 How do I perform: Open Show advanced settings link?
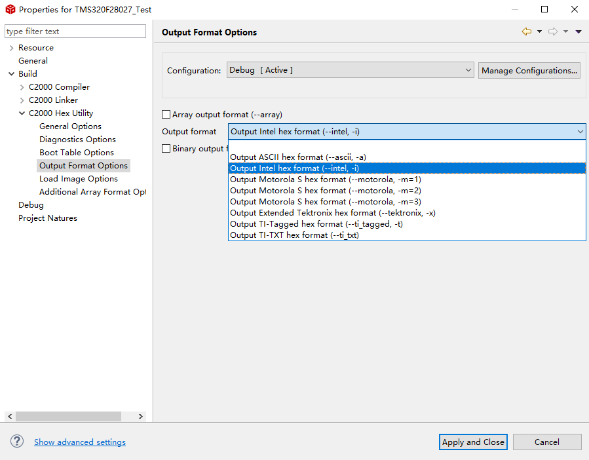pyautogui.click(x=80, y=442)
